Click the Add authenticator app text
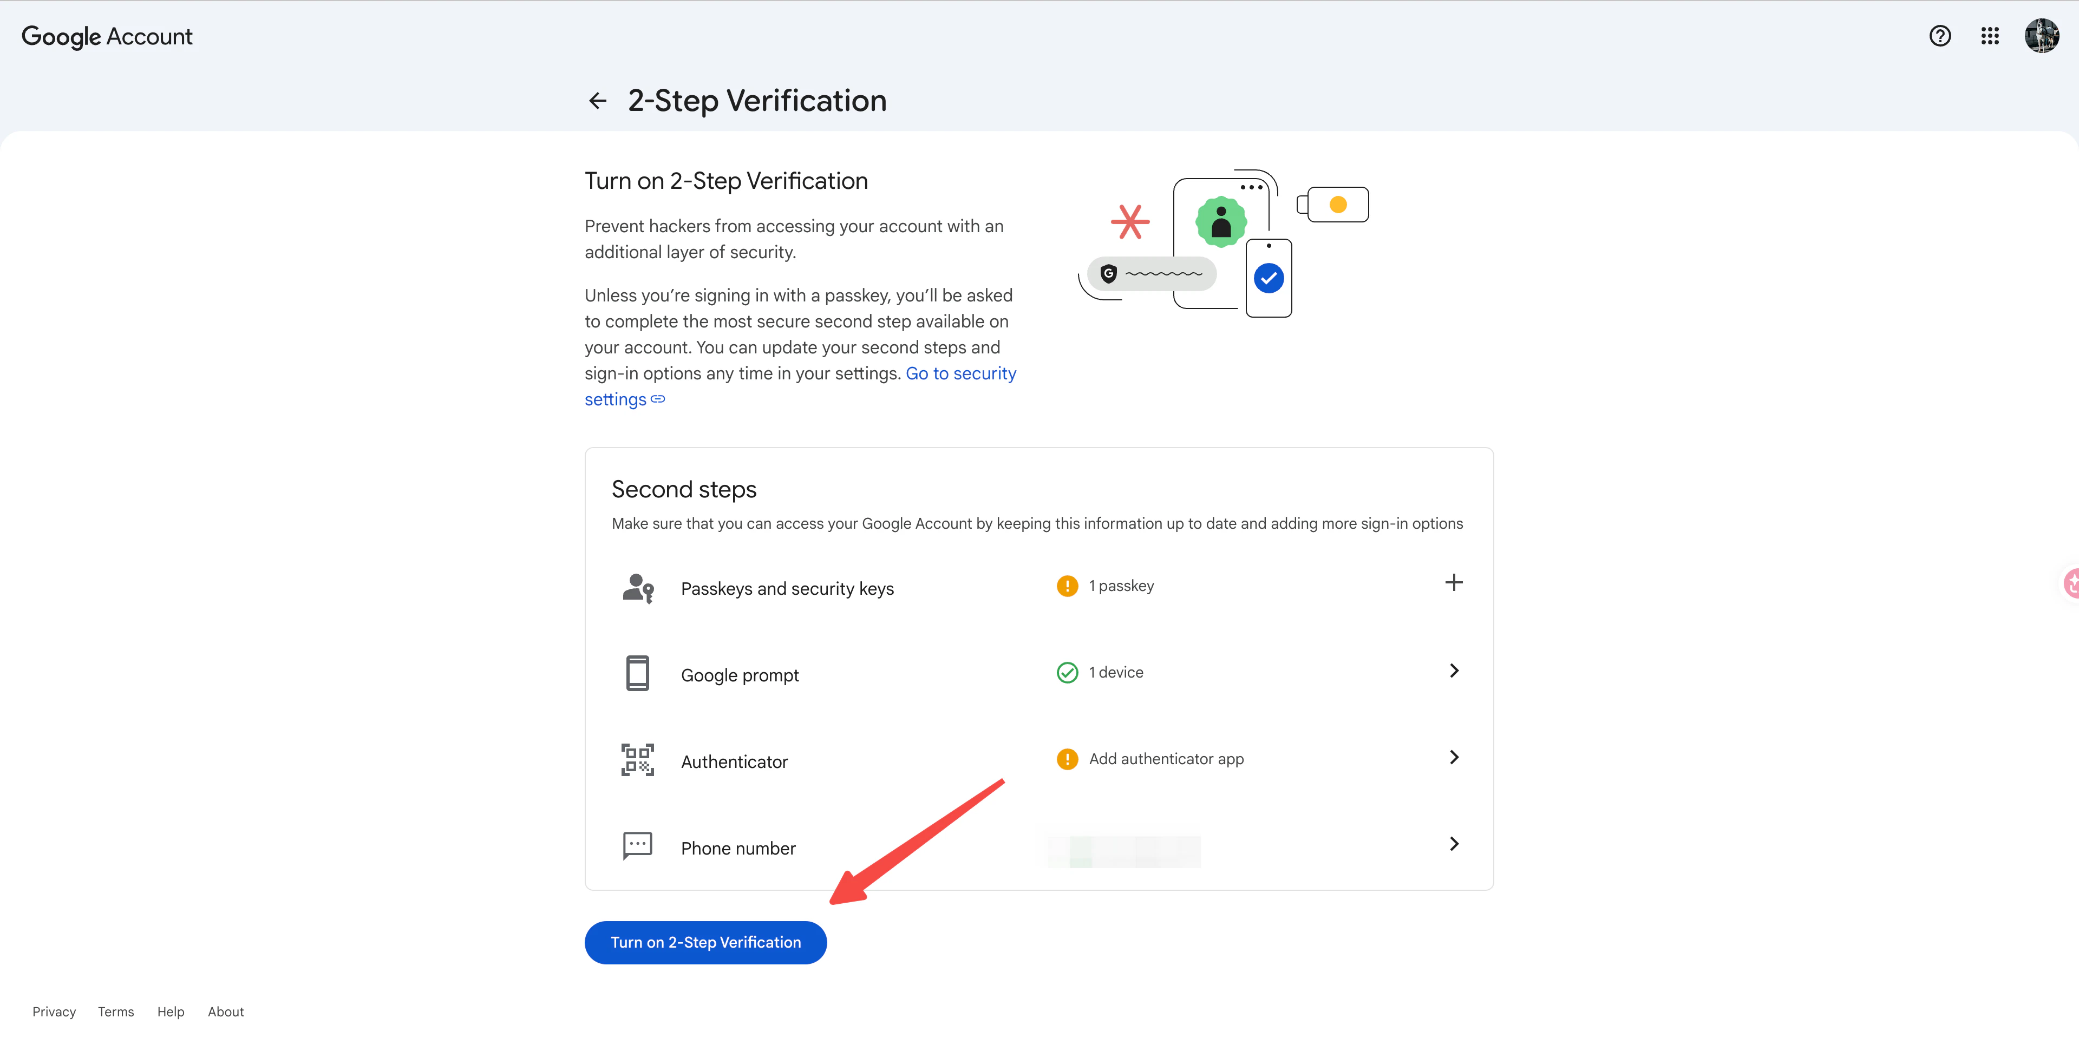The height and width of the screenshot is (1038, 2079). click(1166, 759)
